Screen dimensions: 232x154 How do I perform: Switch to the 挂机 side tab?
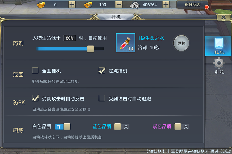pos(219,46)
